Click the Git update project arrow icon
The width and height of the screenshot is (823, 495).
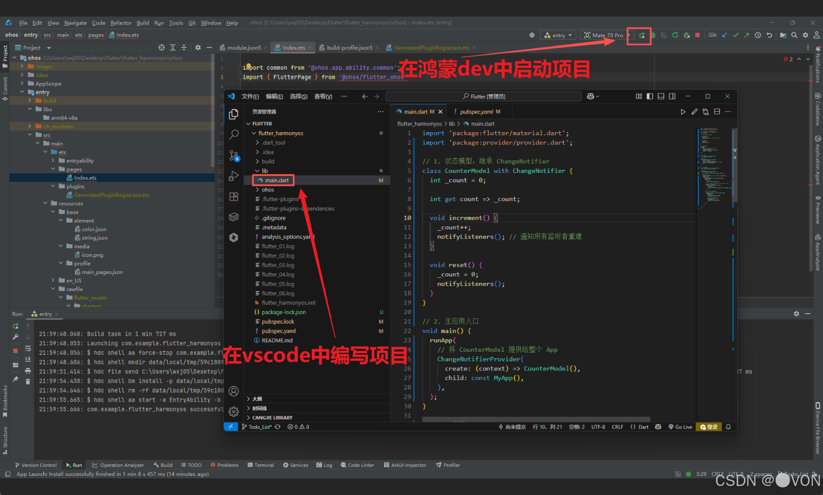[x=724, y=35]
